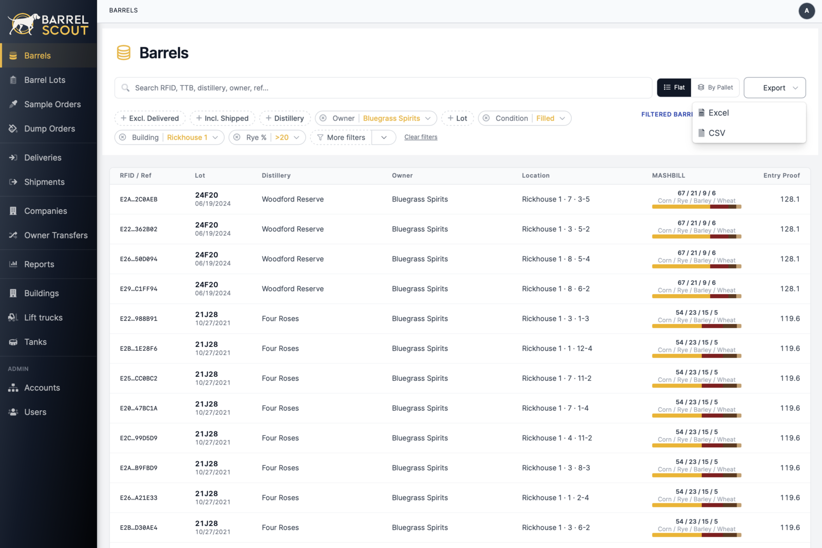Click the Buildings icon in sidebar
The image size is (822, 548).
pyautogui.click(x=13, y=293)
